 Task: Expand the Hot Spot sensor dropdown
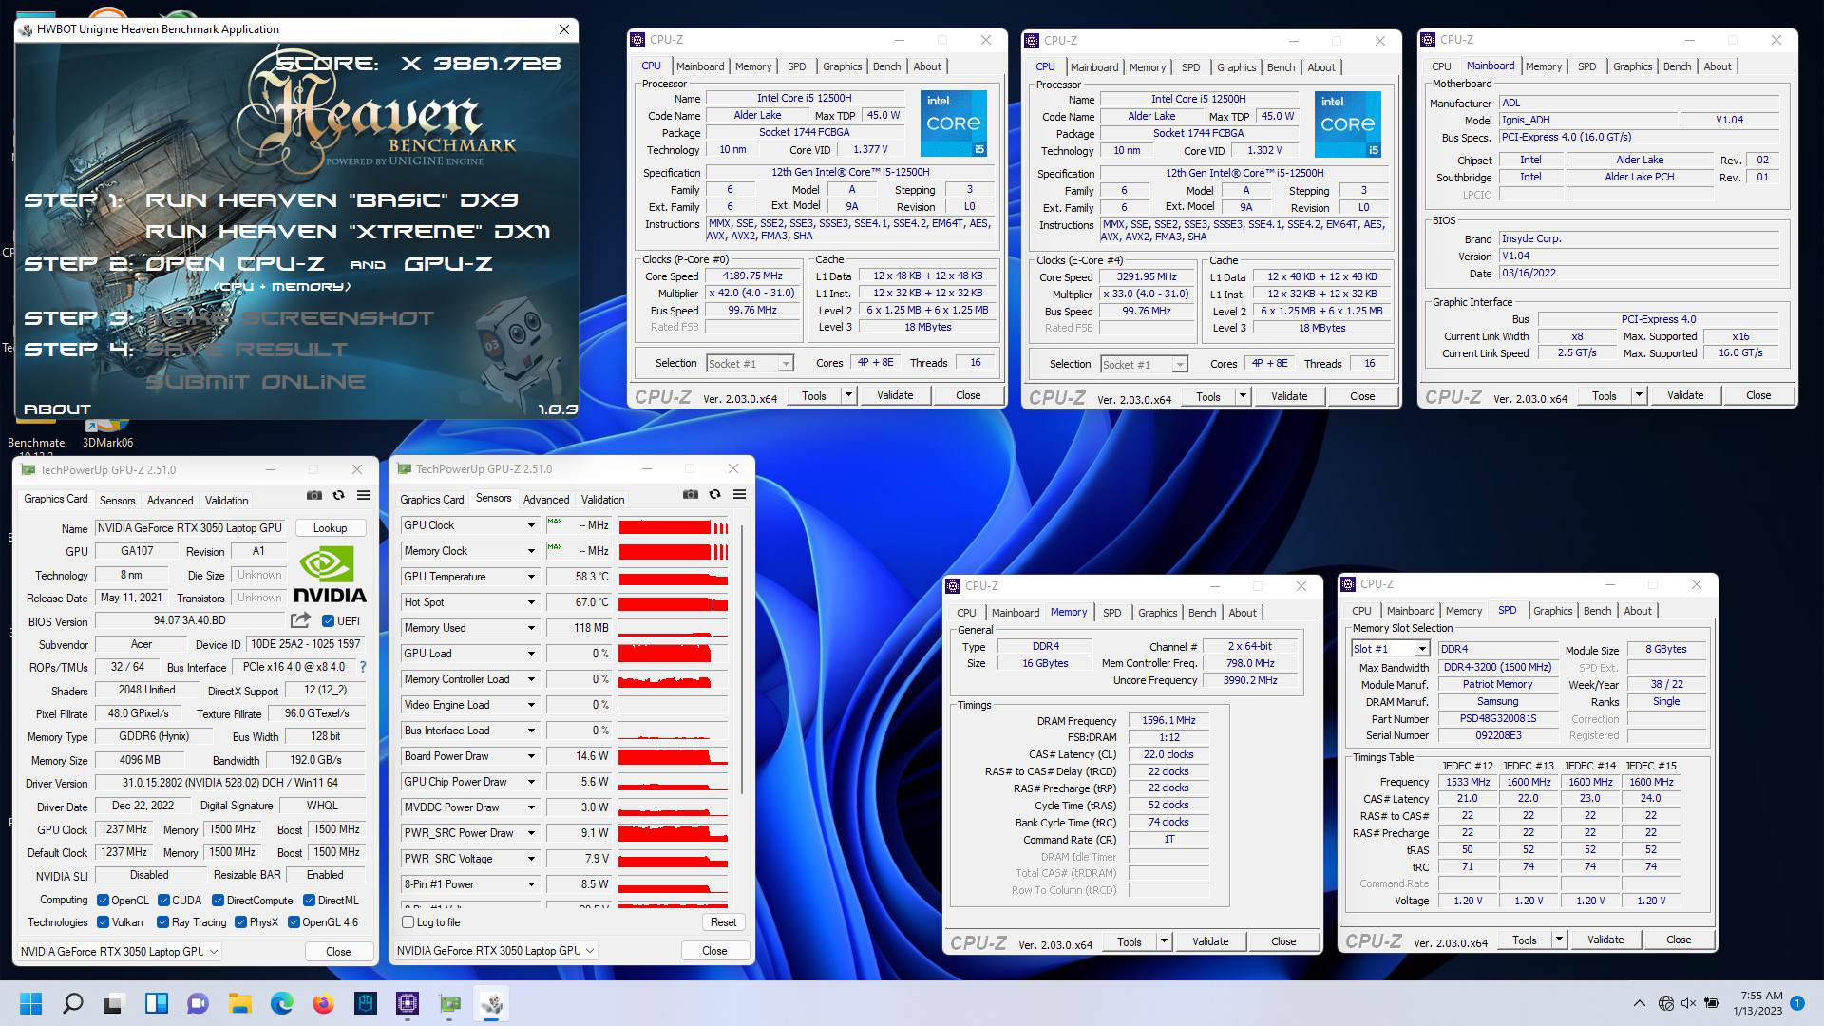click(x=531, y=602)
